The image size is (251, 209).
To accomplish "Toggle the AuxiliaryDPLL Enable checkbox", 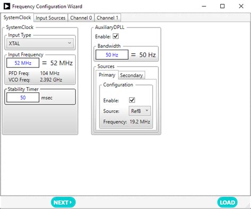I will click(116, 36).
